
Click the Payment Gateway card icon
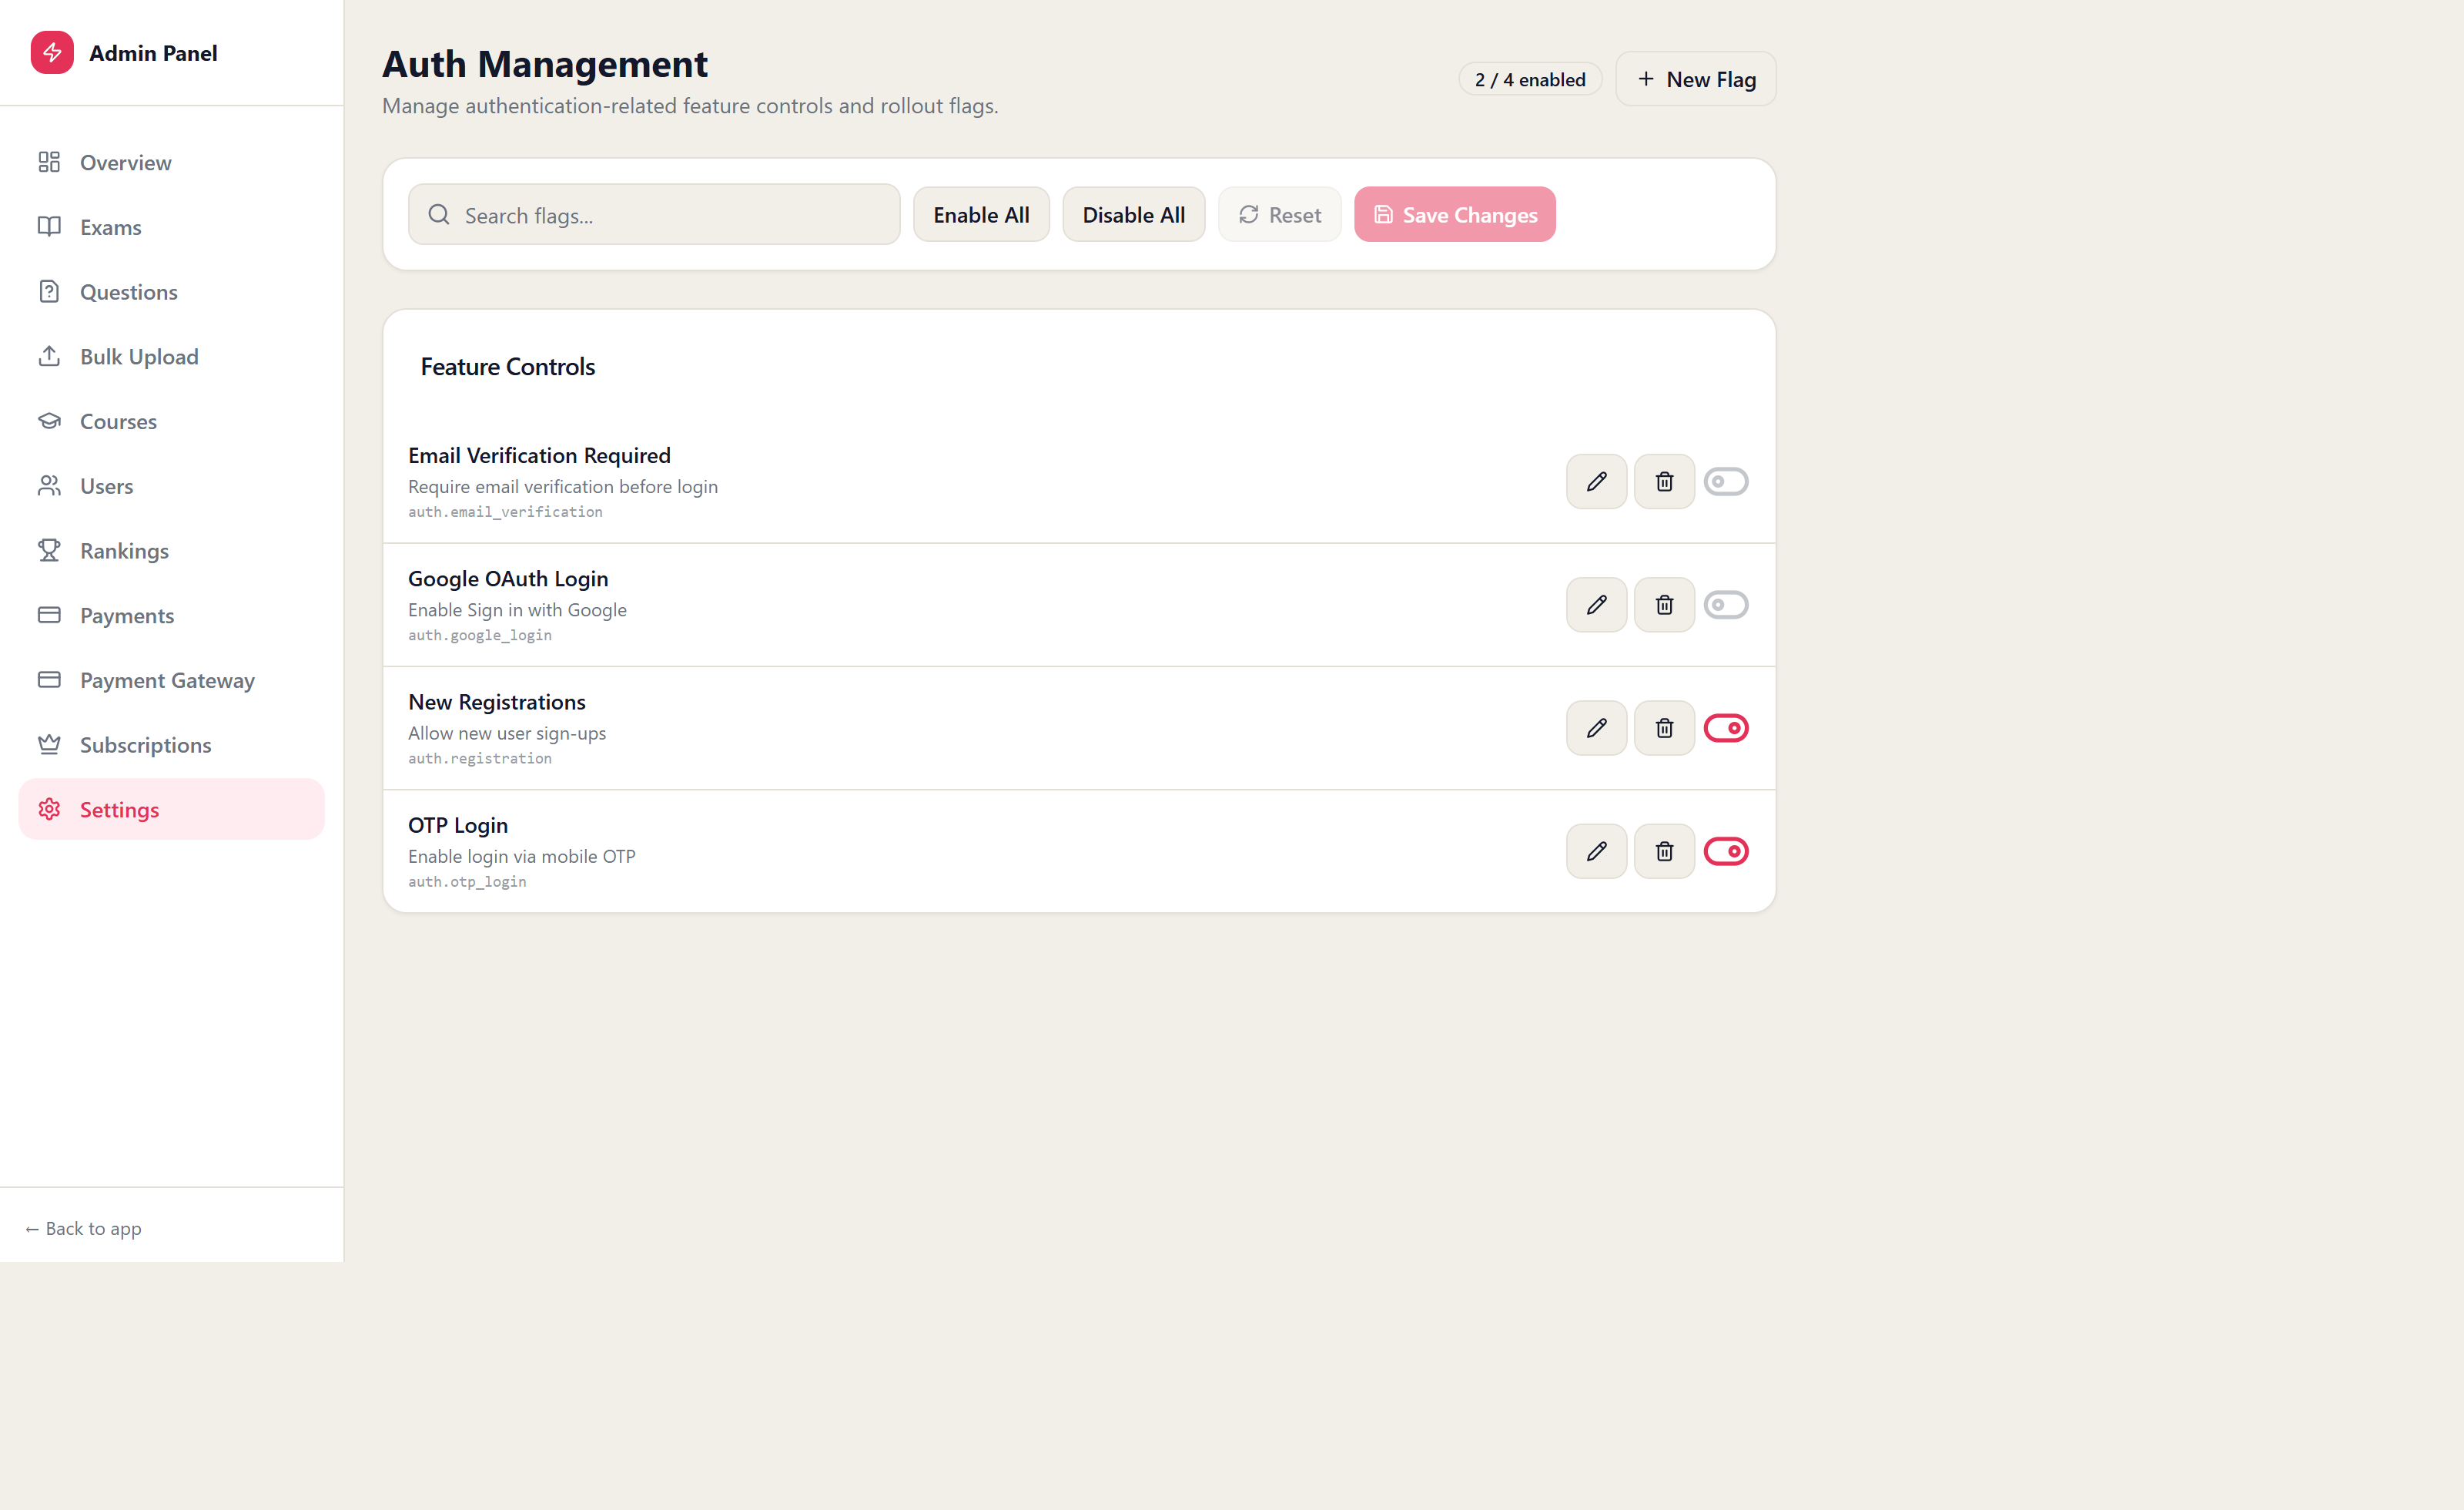tap(49, 679)
